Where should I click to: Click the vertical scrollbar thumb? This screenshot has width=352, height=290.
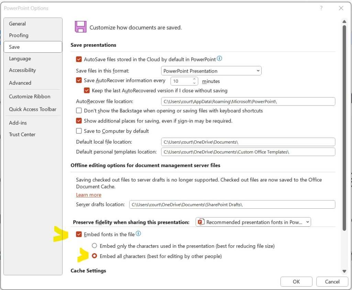pyautogui.click(x=344, y=128)
